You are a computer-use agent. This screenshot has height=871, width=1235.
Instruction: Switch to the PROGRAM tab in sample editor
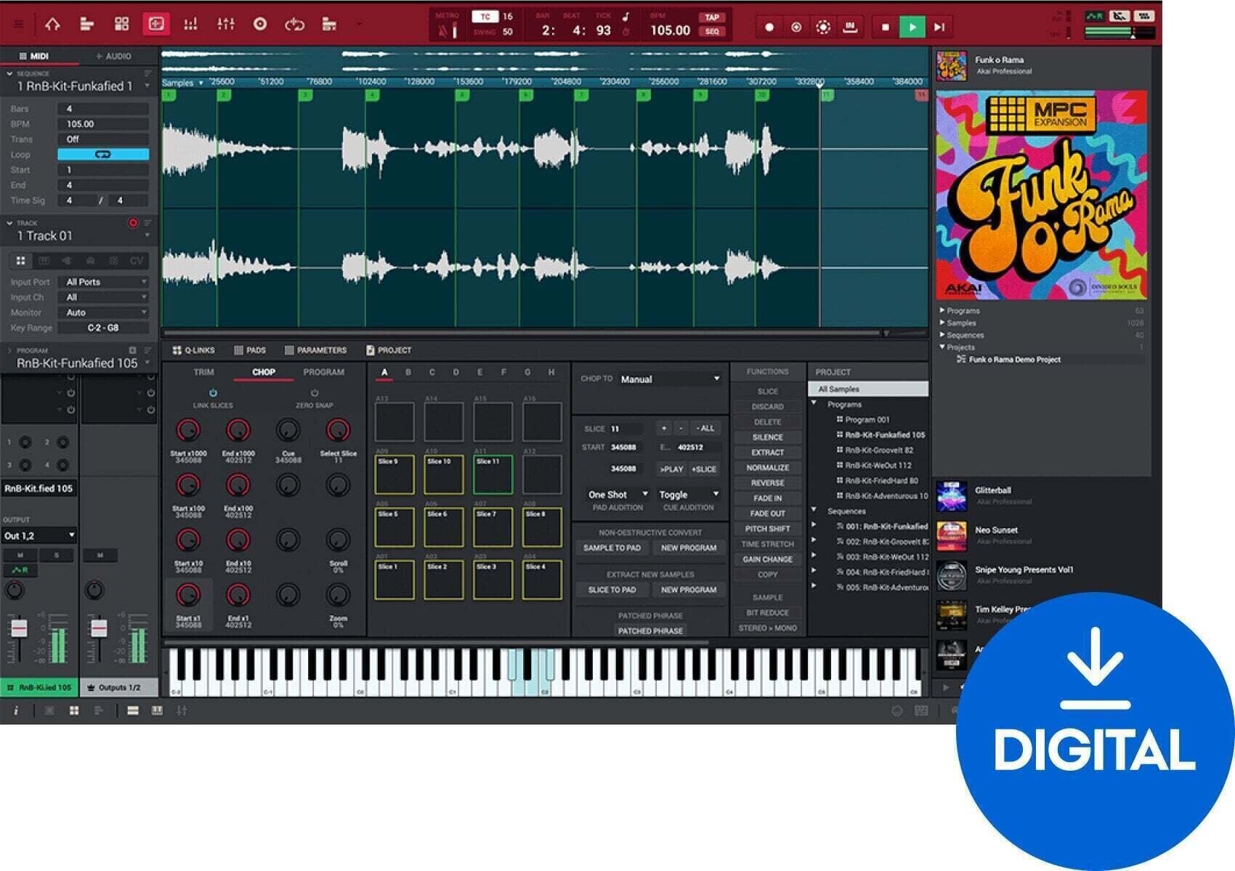tap(324, 372)
